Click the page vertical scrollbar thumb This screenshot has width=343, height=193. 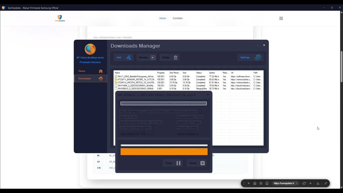tap(341, 66)
